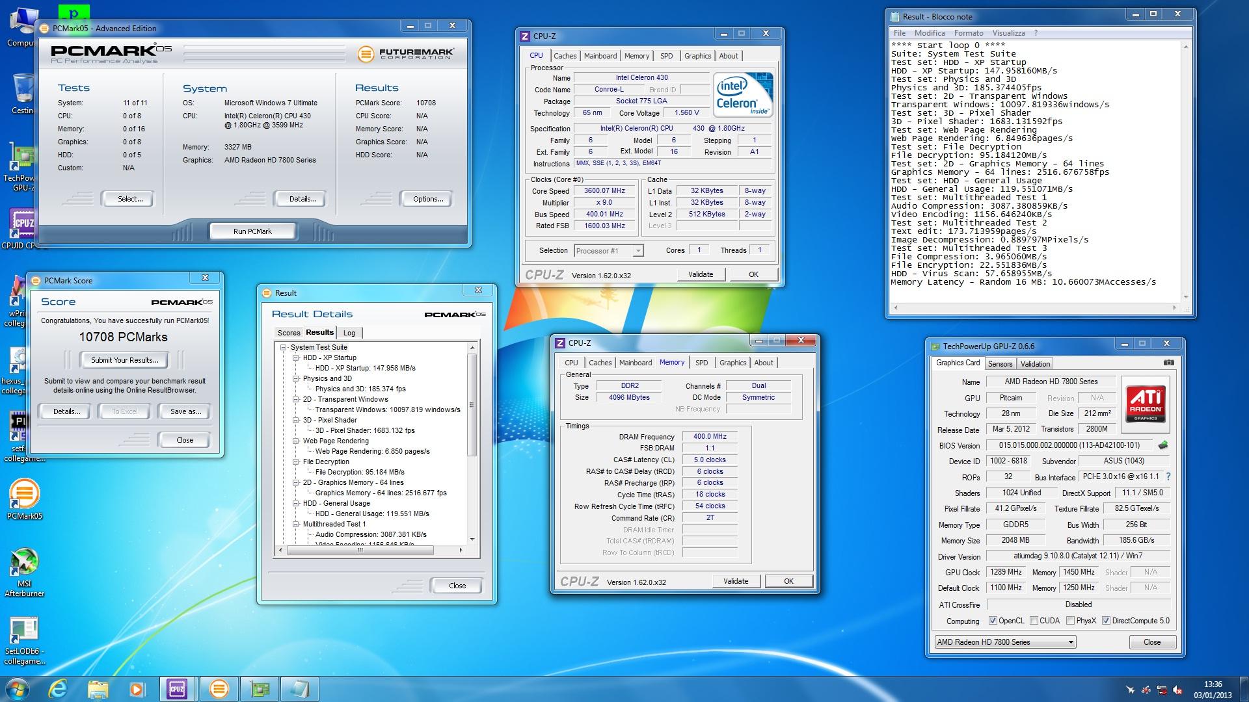Open the Log tab in Result Details
The width and height of the screenshot is (1249, 702).
pos(349,333)
